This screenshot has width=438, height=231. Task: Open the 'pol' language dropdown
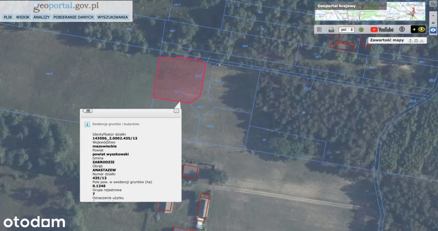point(346,29)
